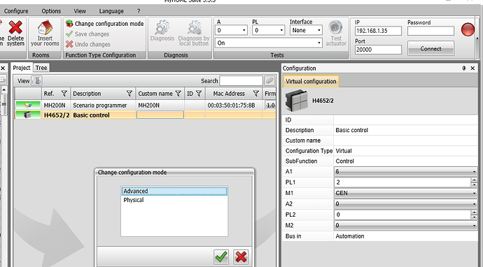Click the PL2 value field
This screenshot has height=267, width=483.
pyautogui.click(x=402, y=215)
